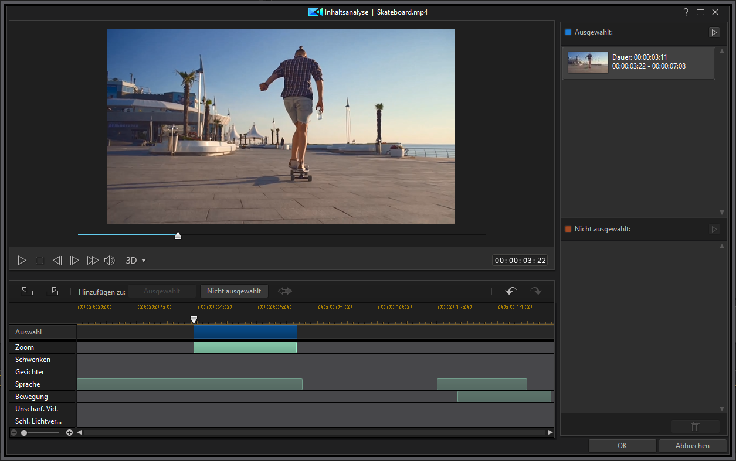736x461 pixels.
Task: Step back to the previous frame
Action: tap(57, 260)
